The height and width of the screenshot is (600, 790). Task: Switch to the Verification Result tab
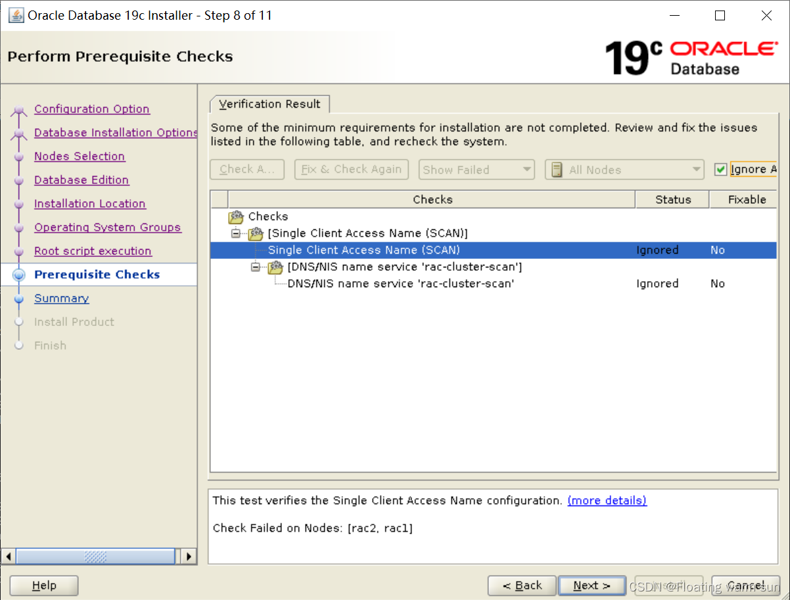[269, 103]
